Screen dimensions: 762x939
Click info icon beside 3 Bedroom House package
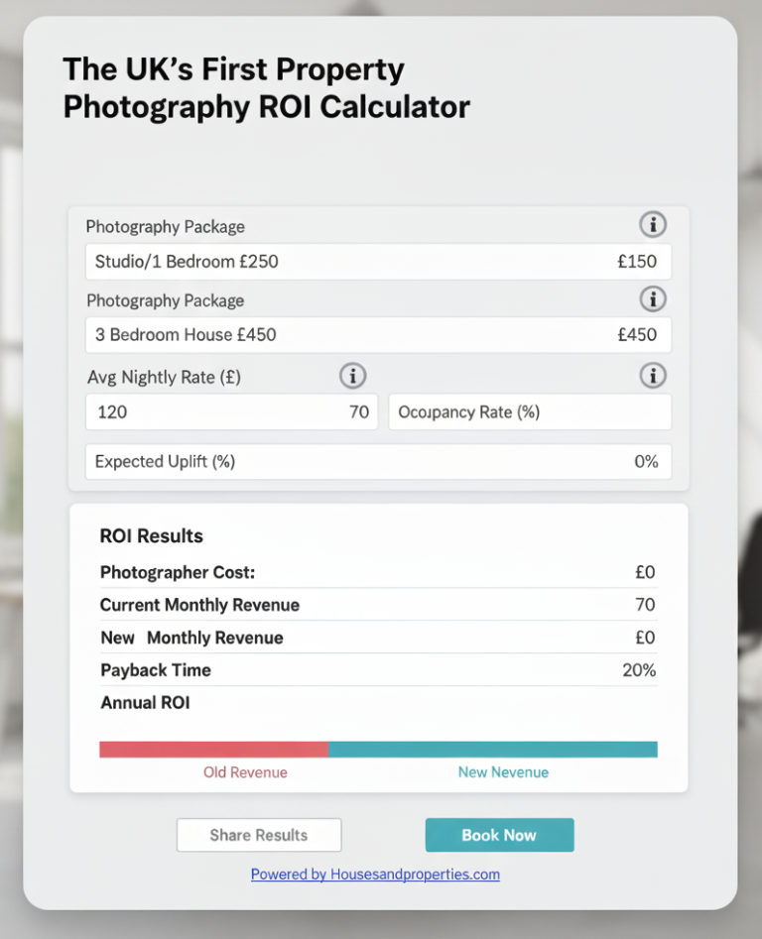[652, 298]
